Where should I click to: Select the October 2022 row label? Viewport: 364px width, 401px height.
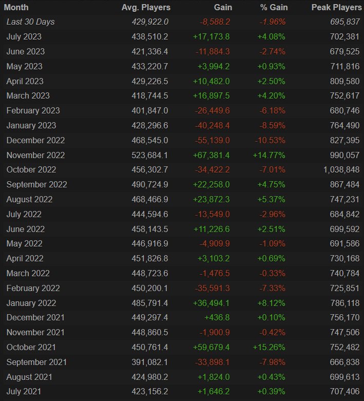[x=31, y=169]
